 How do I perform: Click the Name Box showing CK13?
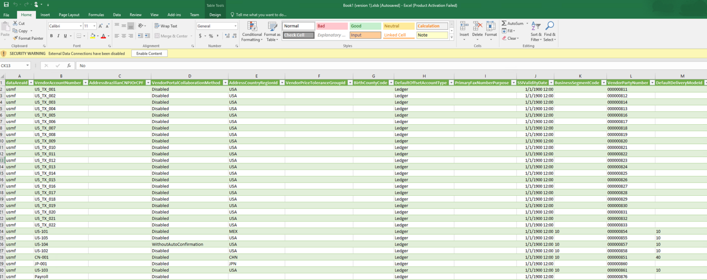(12, 66)
